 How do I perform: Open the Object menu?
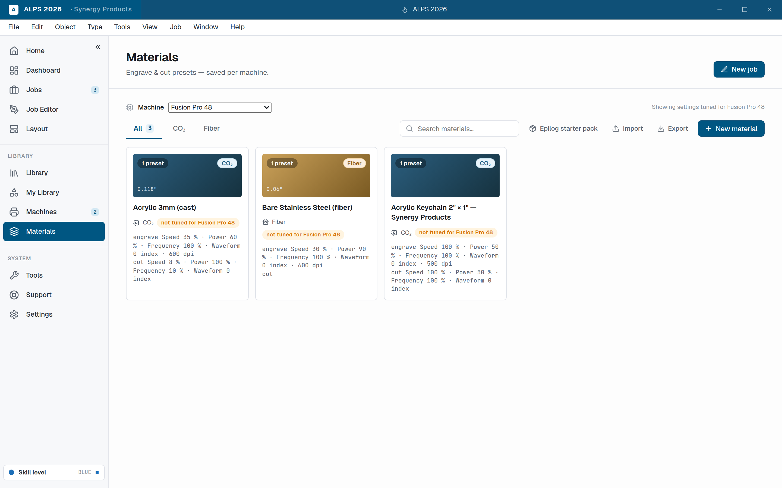(65, 27)
